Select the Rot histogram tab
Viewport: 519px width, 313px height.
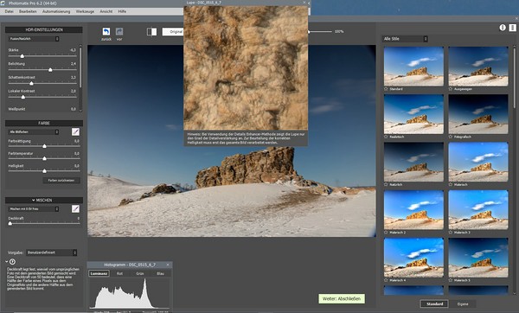point(120,273)
